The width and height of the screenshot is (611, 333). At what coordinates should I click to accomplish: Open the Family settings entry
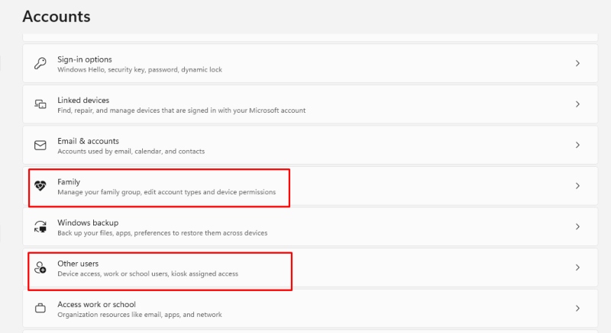coord(310,186)
